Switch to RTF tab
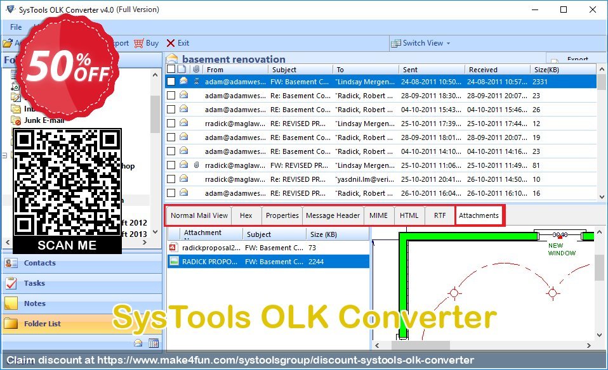The height and width of the screenshot is (370, 608). click(x=440, y=215)
